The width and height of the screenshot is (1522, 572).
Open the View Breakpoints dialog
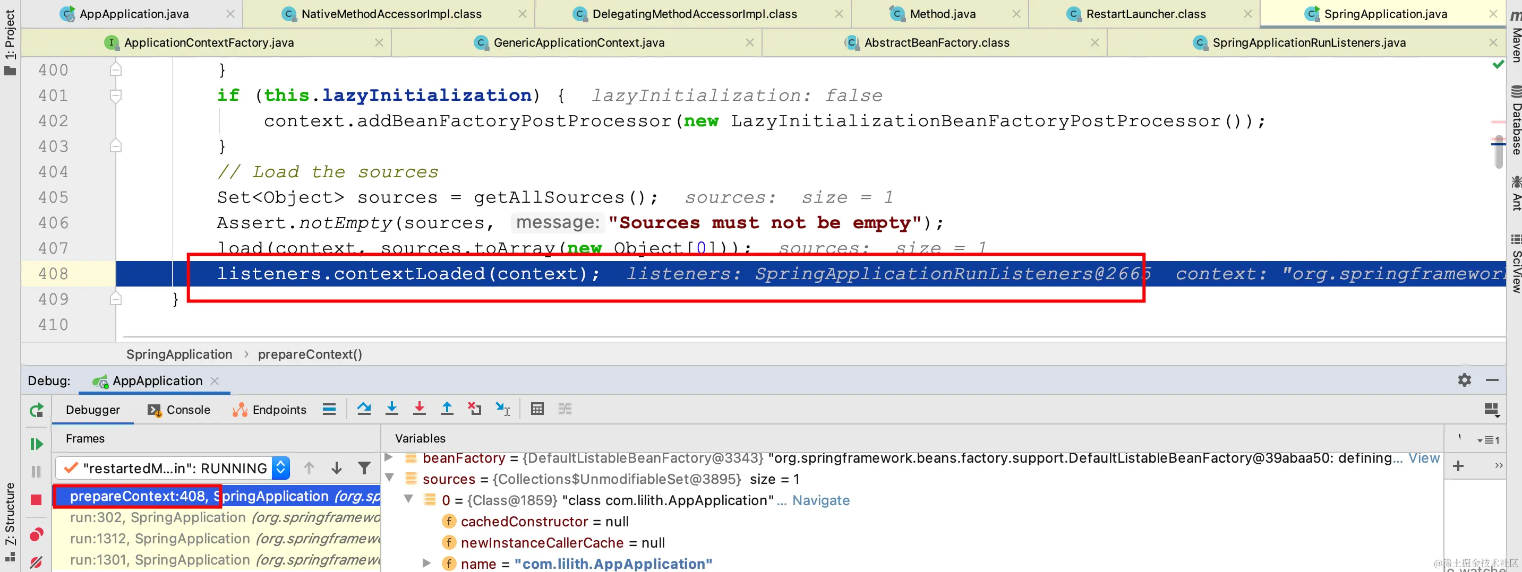click(36, 534)
